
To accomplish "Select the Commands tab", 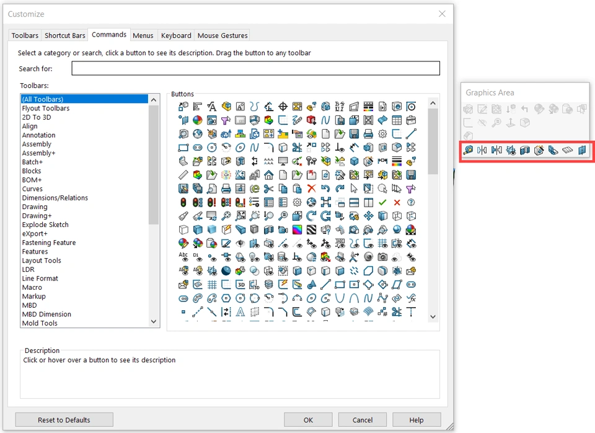I will click(x=109, y=35).
